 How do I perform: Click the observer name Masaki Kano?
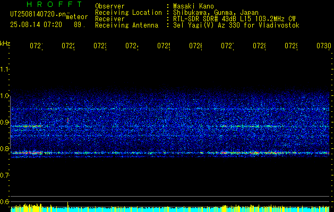[193, 6]
